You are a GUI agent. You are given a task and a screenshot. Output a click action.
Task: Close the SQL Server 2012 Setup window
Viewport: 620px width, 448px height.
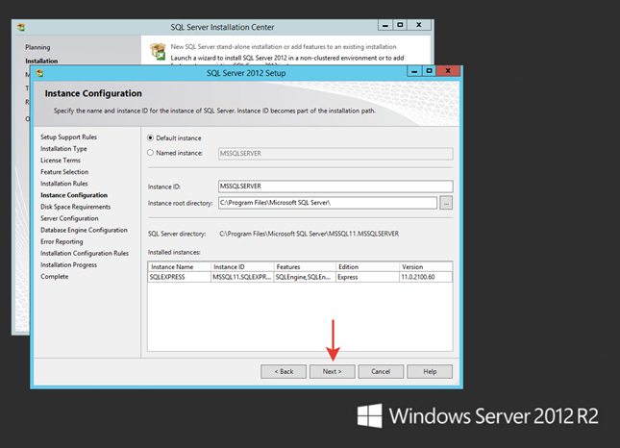tap(448, 71)
